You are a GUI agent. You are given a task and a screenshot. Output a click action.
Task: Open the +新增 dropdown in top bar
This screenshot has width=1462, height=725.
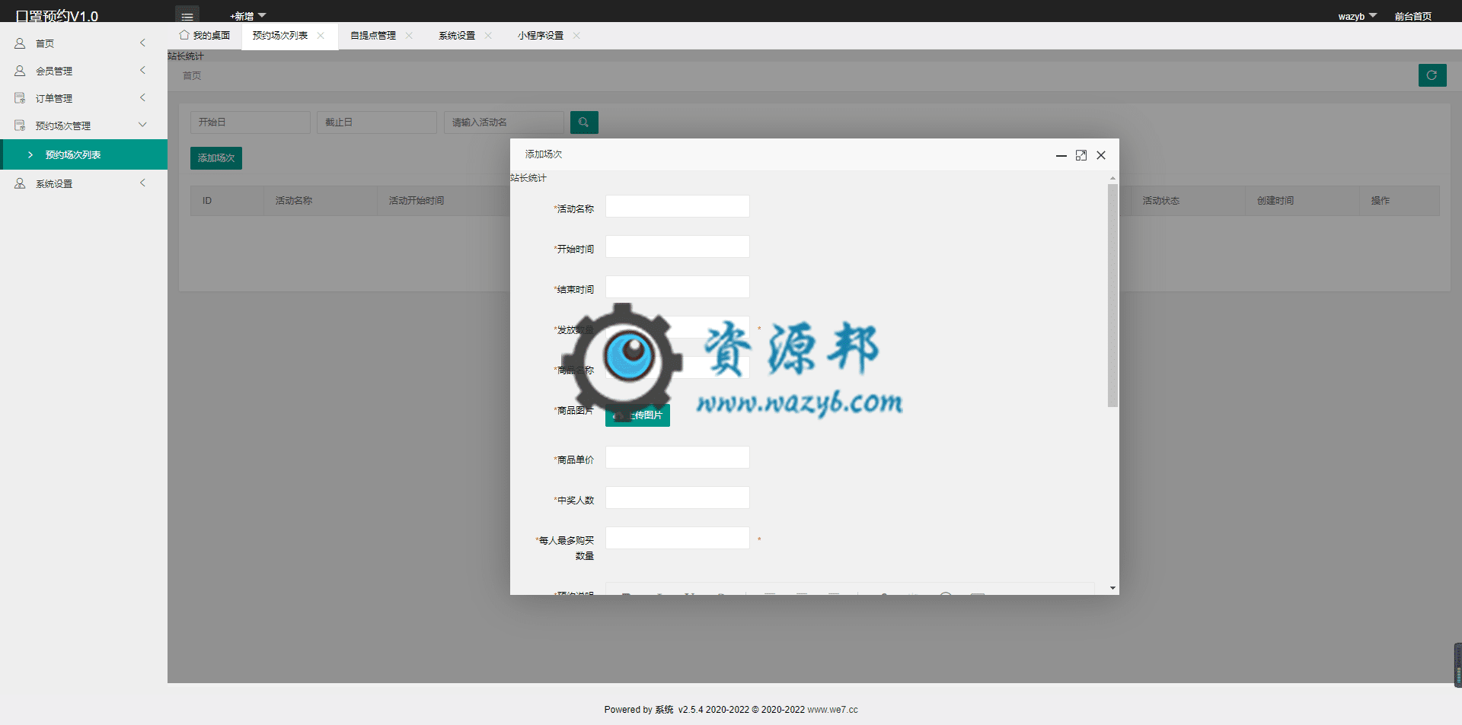tap(247, 16)
